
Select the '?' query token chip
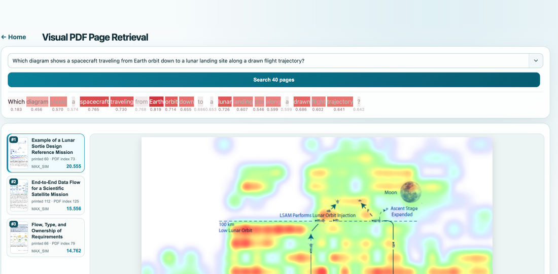[359, 102]
